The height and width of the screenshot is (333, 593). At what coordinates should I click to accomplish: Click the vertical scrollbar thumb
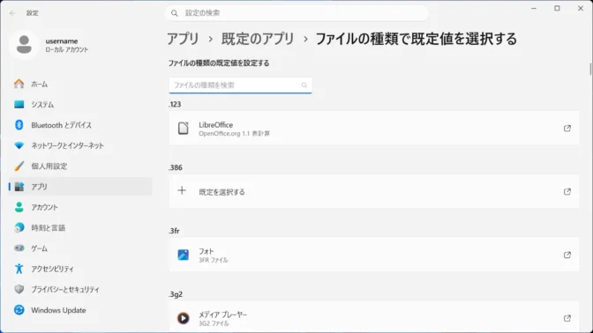point(590,70)
